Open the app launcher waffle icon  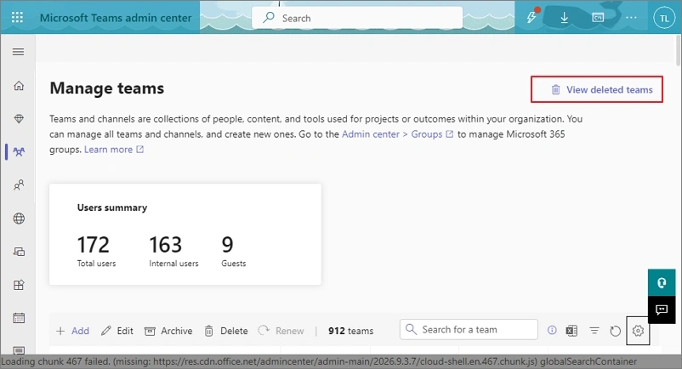pos(17,17)
